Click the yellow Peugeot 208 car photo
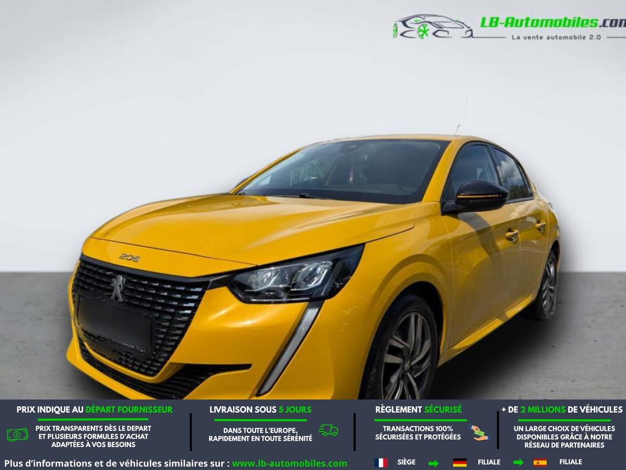The height and width of the screenshot is (470, 626). (313, 266)
